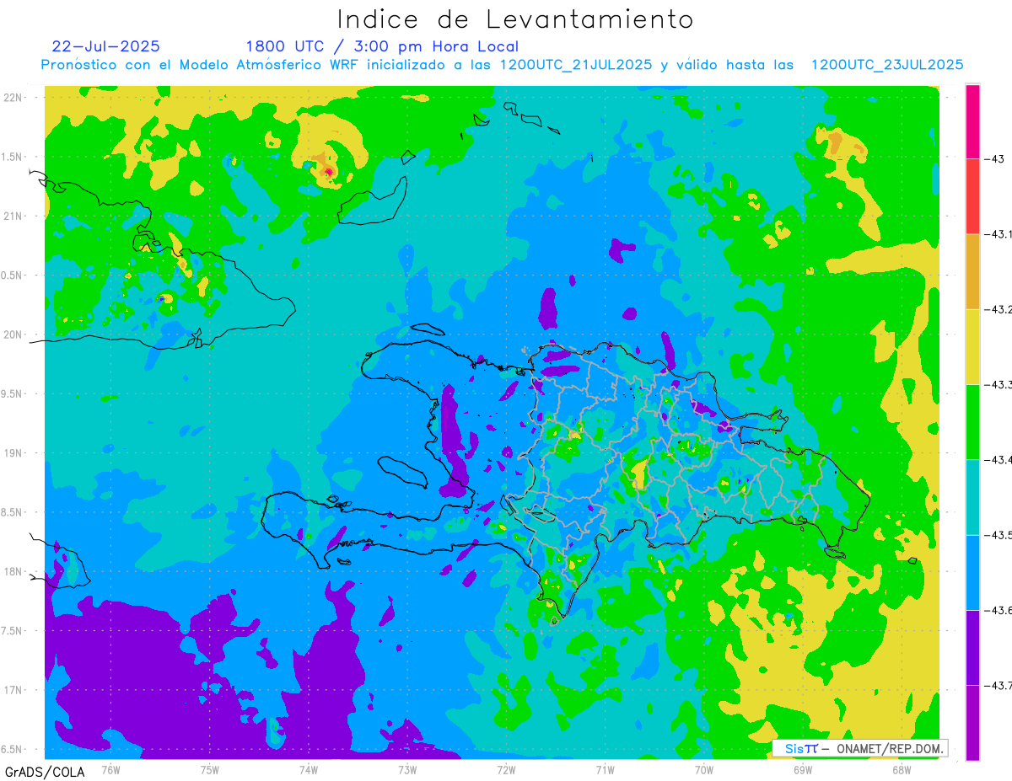Click the '20N' latitude label
1012x781 pixels.
13,334
